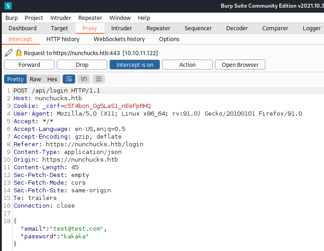Switch to the Dashboard tab

pos(23,28)
